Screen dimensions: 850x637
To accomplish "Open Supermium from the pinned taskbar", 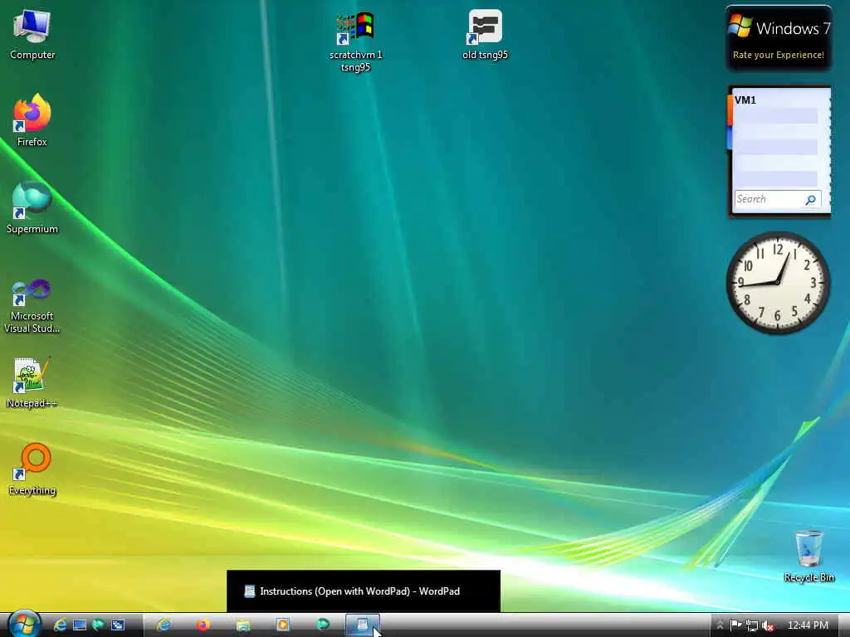I will [323, 625].
